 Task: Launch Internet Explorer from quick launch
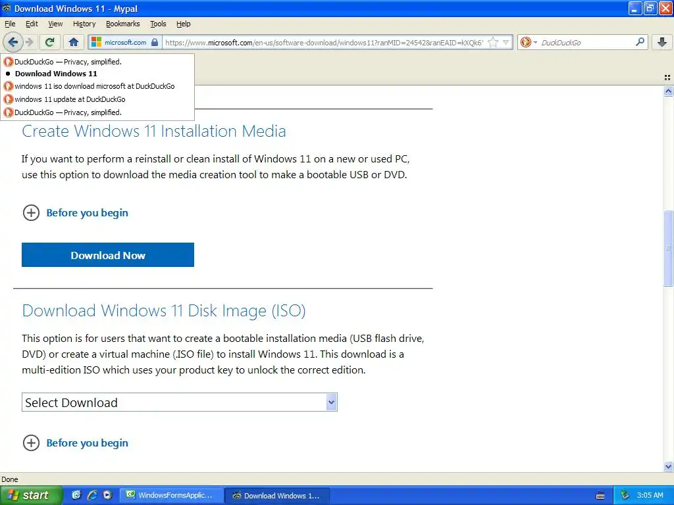click(92, 495)
